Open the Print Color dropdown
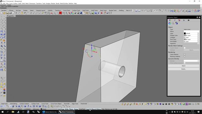Image resolution: width=202 pixels, height=114 pixels. pyautogui.click(x=198, y=39)
